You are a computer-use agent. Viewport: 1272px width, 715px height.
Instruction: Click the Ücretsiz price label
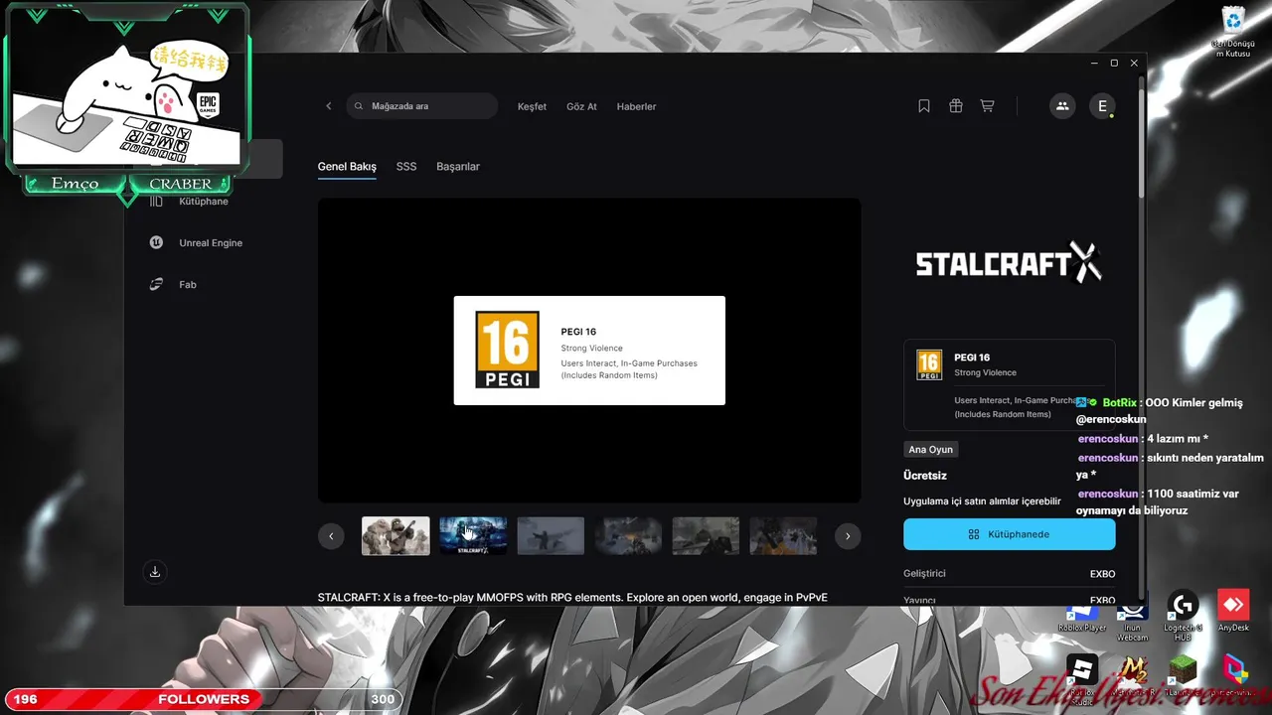tap(925, 476)
